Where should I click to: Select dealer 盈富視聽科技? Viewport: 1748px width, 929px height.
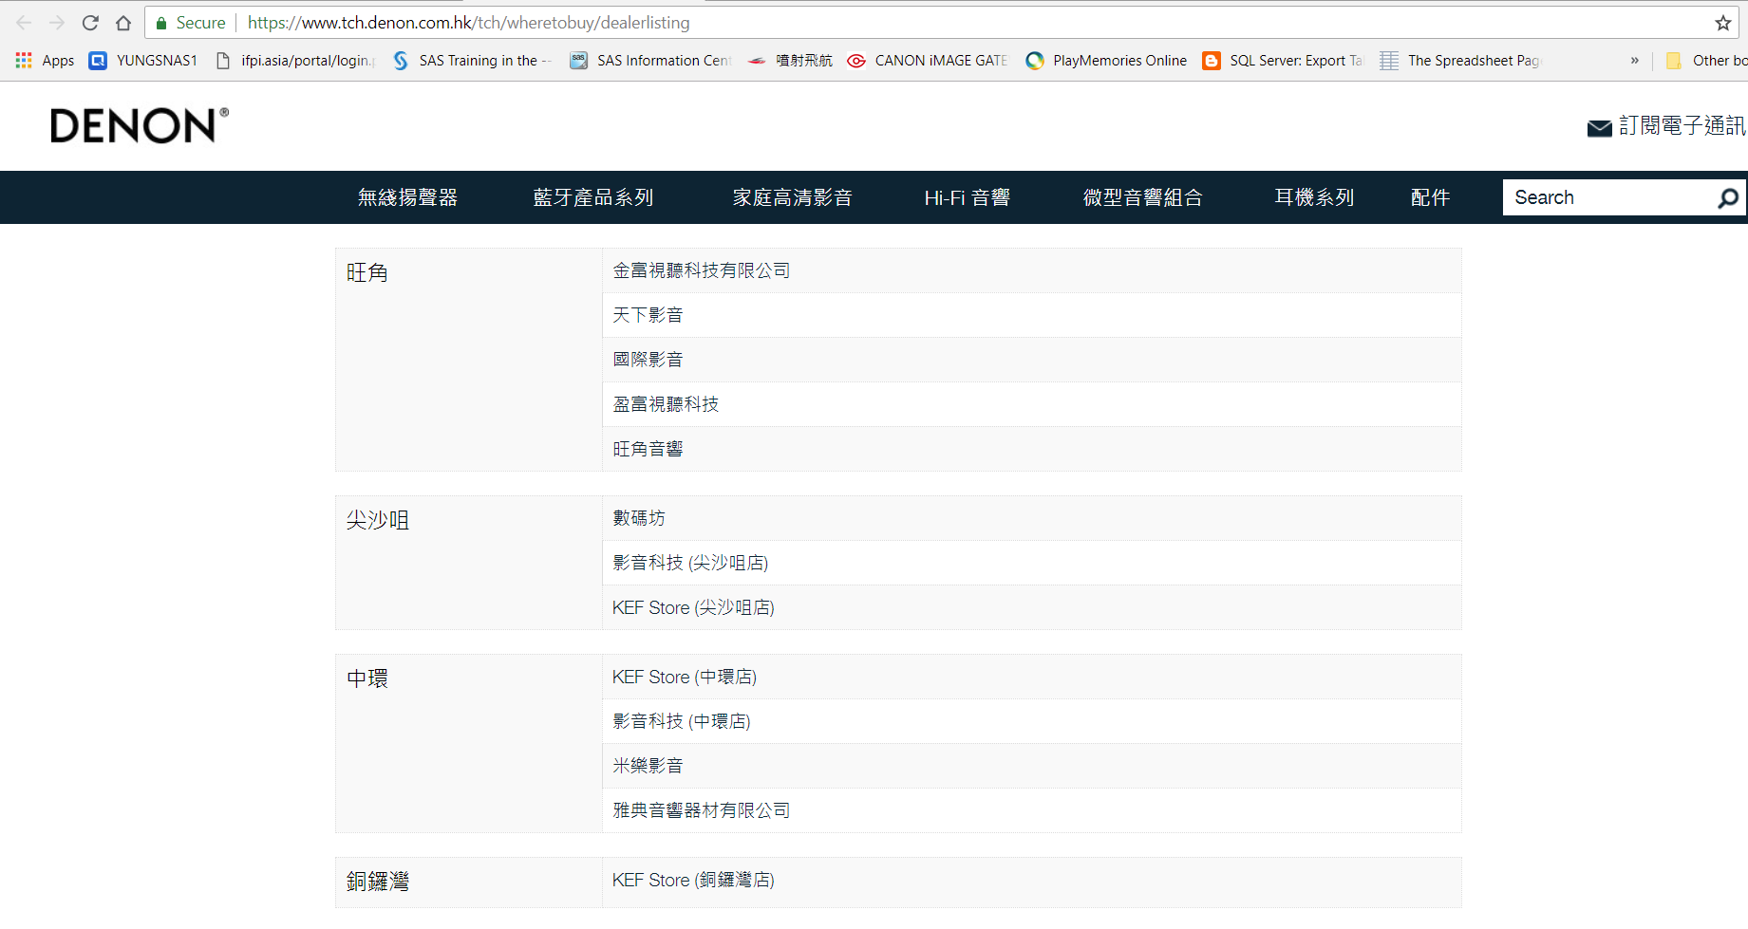pos(666,404)
